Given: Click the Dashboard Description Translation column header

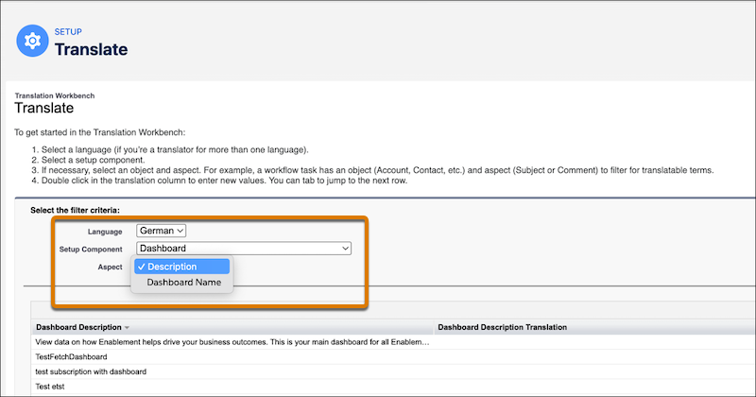Looking at the screenshot, I should click(x=503, y=327).
